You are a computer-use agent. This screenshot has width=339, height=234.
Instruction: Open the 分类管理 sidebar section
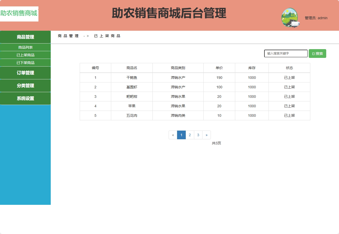25,86
